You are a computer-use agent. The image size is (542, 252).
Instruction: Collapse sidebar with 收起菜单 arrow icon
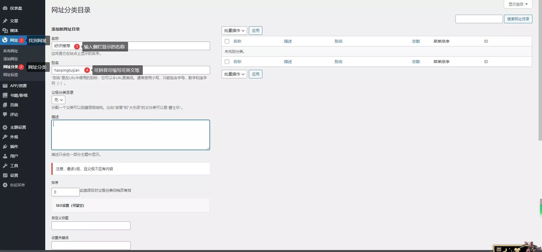click(x=5, y=185)
